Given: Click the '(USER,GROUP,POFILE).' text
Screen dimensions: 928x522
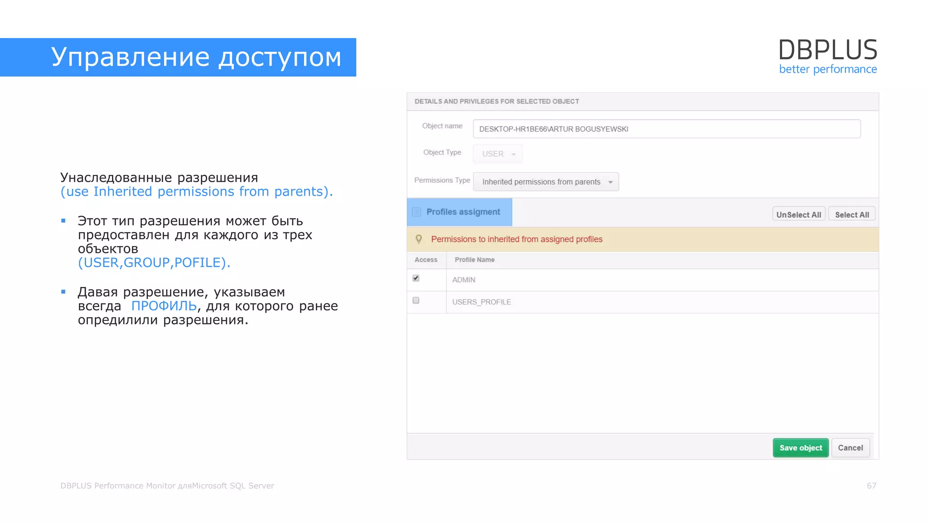Looking at the screenshot, I should coord(154,263).
